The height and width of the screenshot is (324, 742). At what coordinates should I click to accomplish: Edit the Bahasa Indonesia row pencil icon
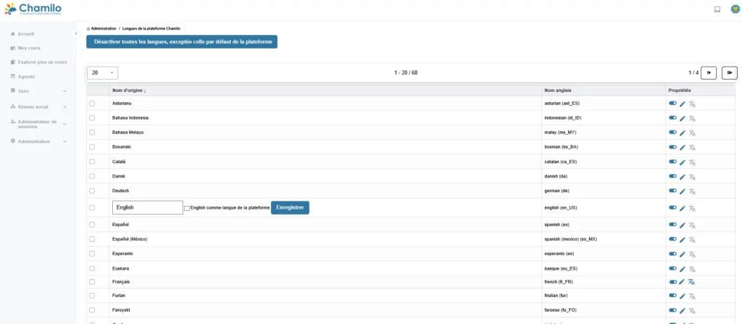683,118
